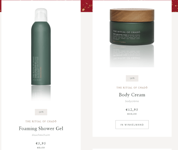Open Ritual of Chadō link above Foaming Shower Gel
This screenshot has width=178, height=150.
[41, 121]
